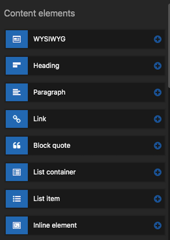
Task: Add a Paragraph using plus button
Action: (158, 92)
